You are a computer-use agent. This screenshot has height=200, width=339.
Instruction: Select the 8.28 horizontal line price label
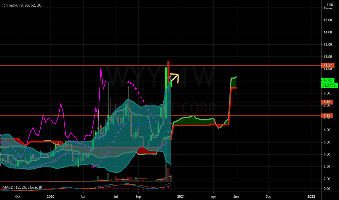327,102
